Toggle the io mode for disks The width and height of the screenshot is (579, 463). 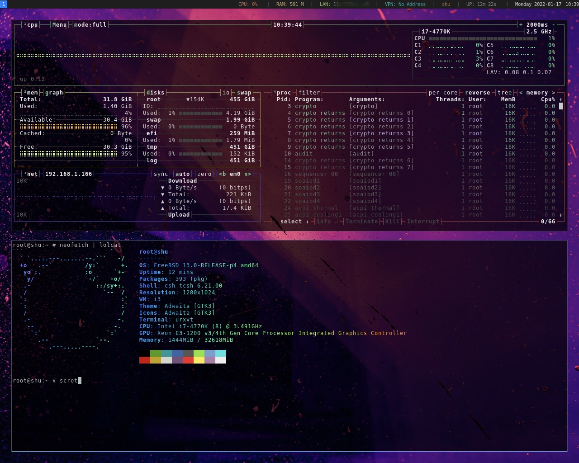pos(226,93)
